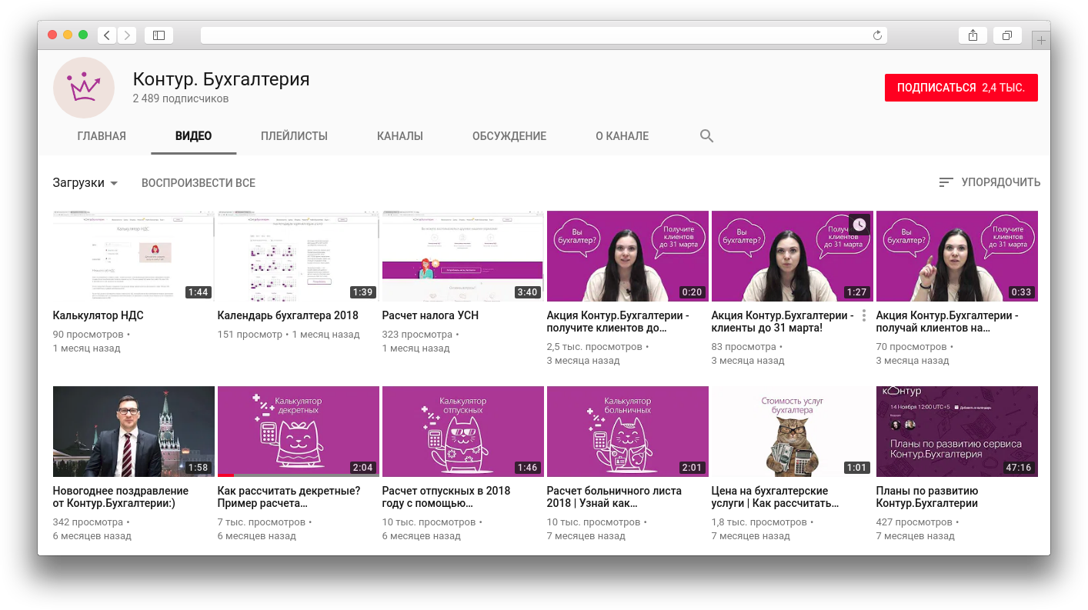Open the Калькулятор НДС video title
Screen dimensions: 1088x610
(98, 315)
